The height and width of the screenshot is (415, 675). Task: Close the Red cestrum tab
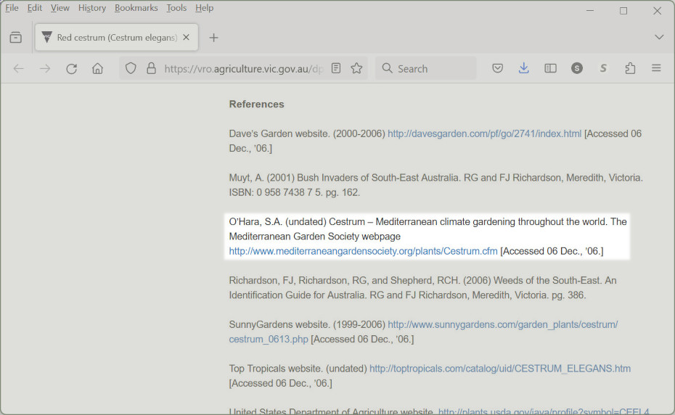[187, 37]
